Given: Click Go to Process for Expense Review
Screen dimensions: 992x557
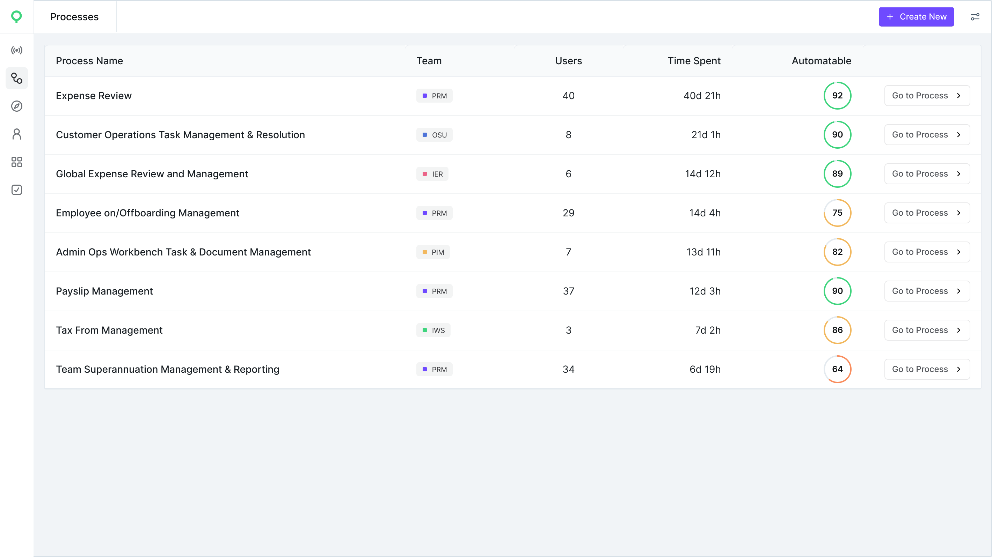Looking at the screenshot, I should pos(927,95).
